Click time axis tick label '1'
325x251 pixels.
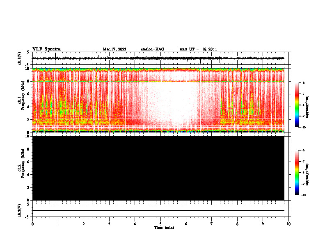tap(58, 224)
